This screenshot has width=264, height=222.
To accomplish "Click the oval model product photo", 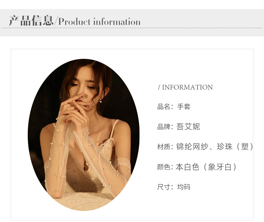I will click(84, 135).
